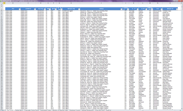Select the agent name cell 'Toras Egassuo'
Viewport: 183px width, 111px height.
pos(170,18)
